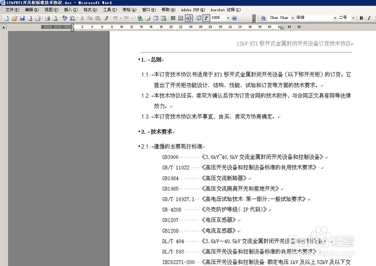Click the heading '1. 总则'

[x=151, y=60]
